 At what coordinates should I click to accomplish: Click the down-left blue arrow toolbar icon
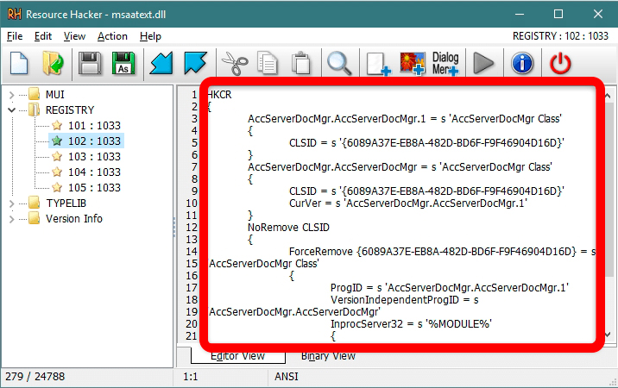[161, 63]
